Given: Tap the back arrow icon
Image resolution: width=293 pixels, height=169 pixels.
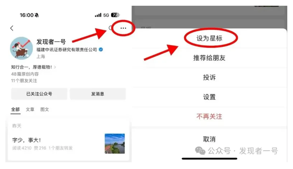Looking at the screenshot, I should tap(12, 28).
